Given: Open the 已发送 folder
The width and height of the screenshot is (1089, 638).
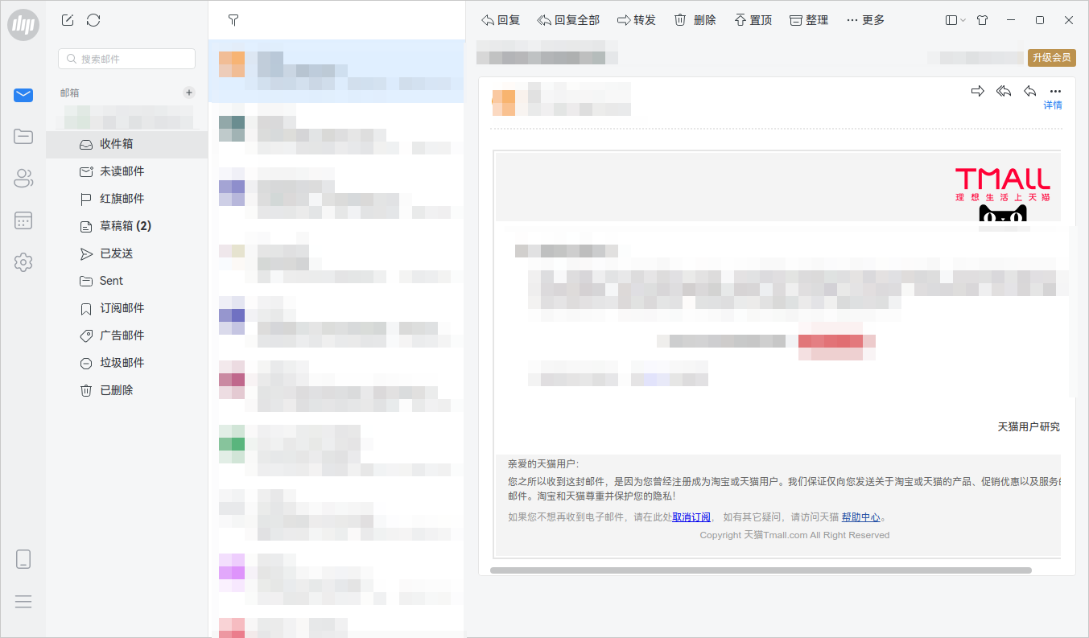Looking at the screenshot, I should (126, 253).
